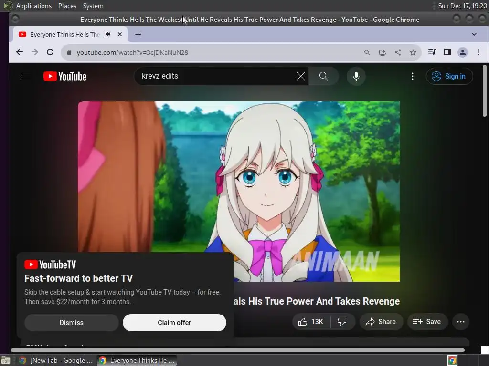
Task: Open the Applications menu
Action: [x=34, y=6]
